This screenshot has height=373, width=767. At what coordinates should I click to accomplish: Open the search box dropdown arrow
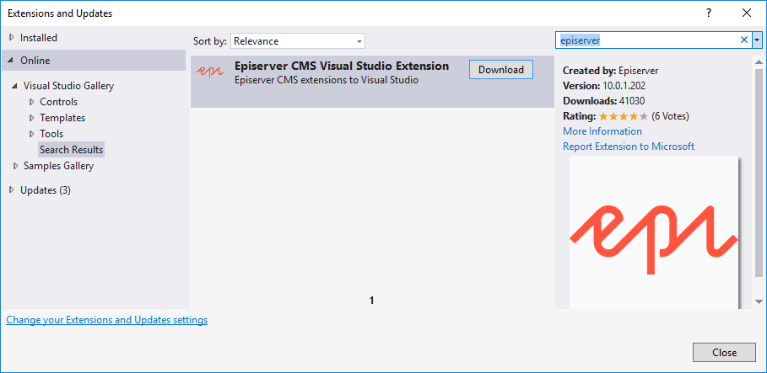click(x=757, y=40)
